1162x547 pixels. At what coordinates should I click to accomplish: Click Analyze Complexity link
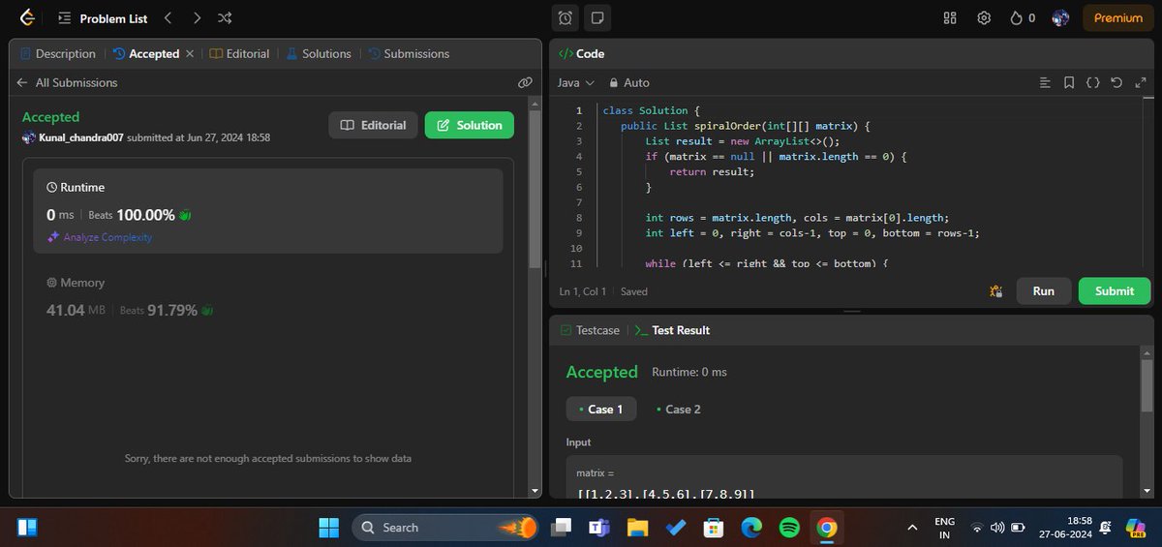[x=100, y=237]
